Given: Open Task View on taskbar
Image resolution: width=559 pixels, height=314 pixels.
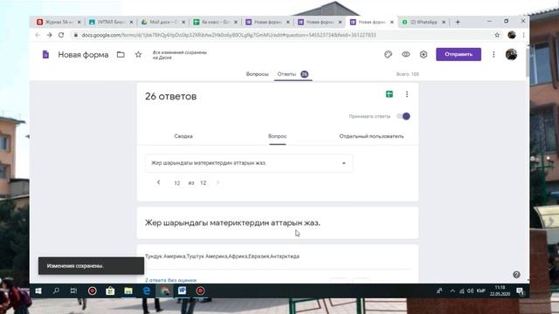Looking at the screenshot, I should point(73,290).
